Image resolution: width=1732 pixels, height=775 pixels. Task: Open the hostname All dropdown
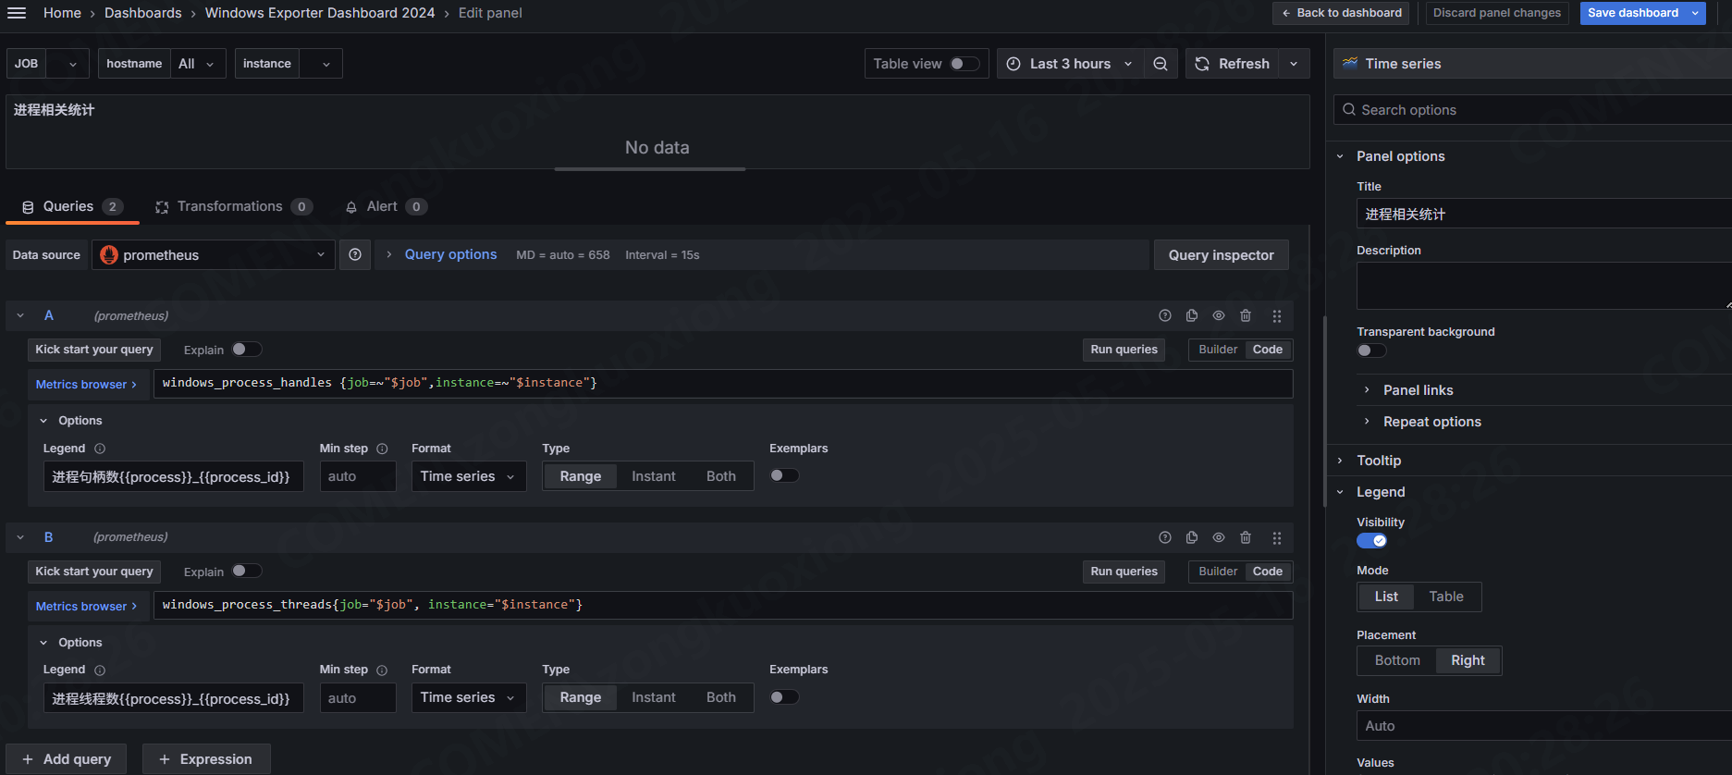198,64
